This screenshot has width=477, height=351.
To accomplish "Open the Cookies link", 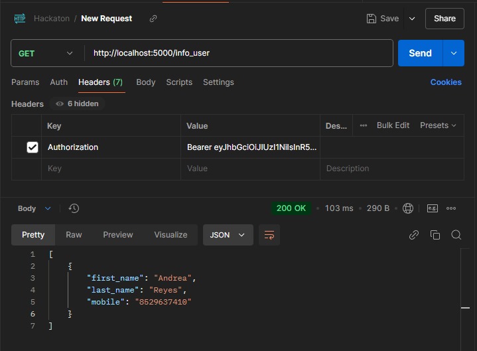I will point(446,82).
